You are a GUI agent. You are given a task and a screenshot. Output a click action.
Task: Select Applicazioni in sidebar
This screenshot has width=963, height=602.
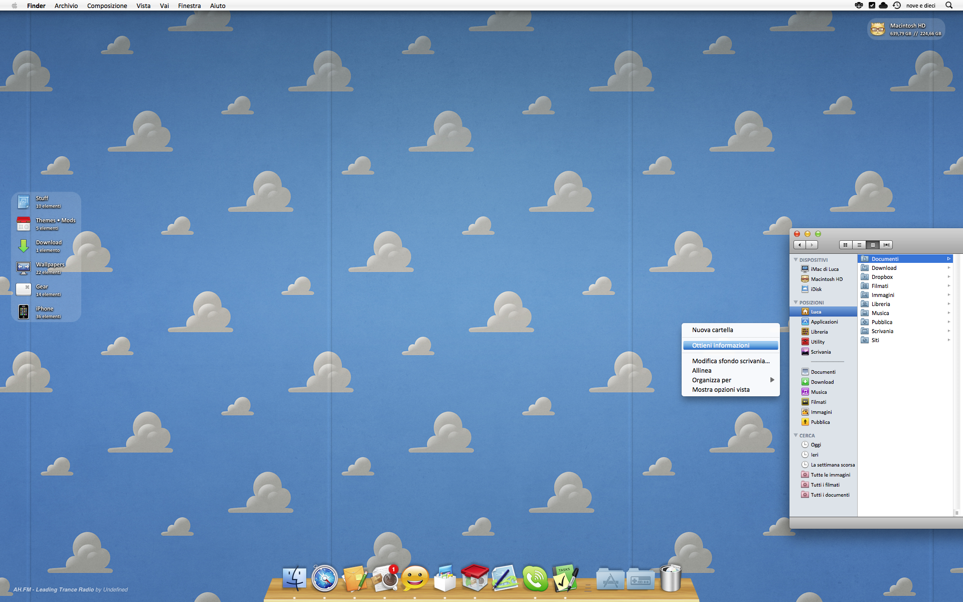click(824, 322)
